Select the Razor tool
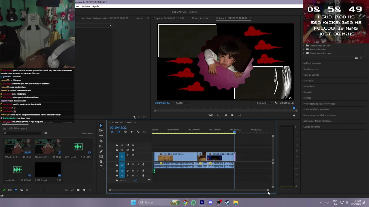The width and height of the screenshot is (369, 207). click(x=101, y=141)
